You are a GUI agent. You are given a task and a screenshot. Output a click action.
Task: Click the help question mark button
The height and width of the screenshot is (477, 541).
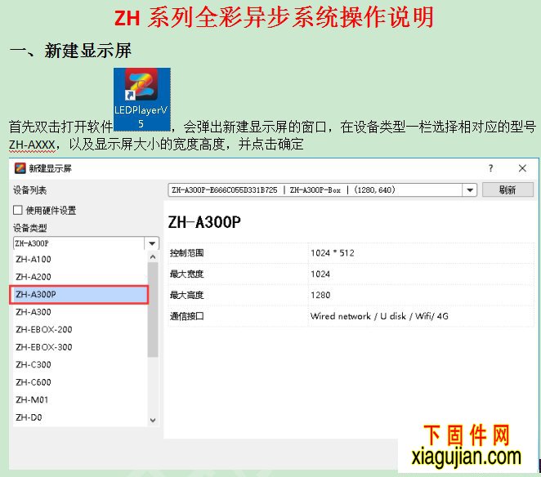click(x=490, y=168)
